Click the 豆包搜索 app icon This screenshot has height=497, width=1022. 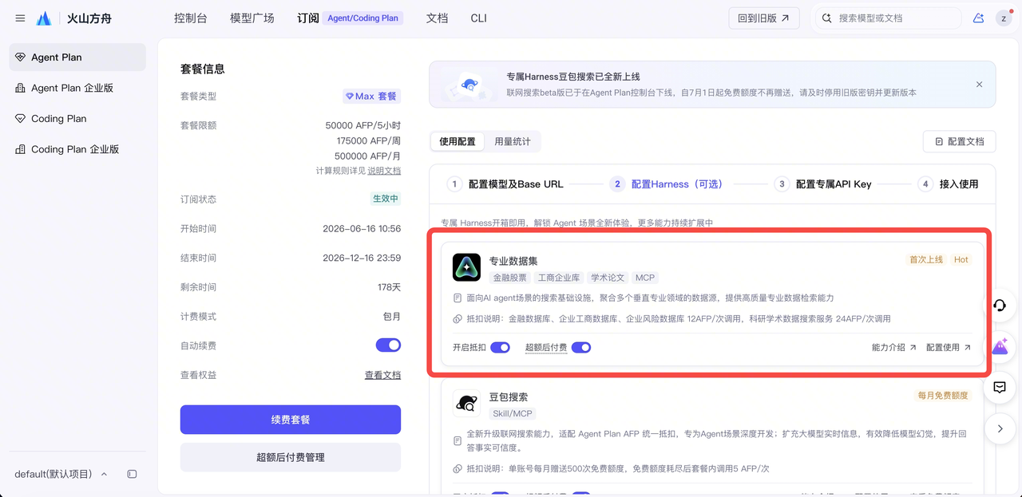466,404
